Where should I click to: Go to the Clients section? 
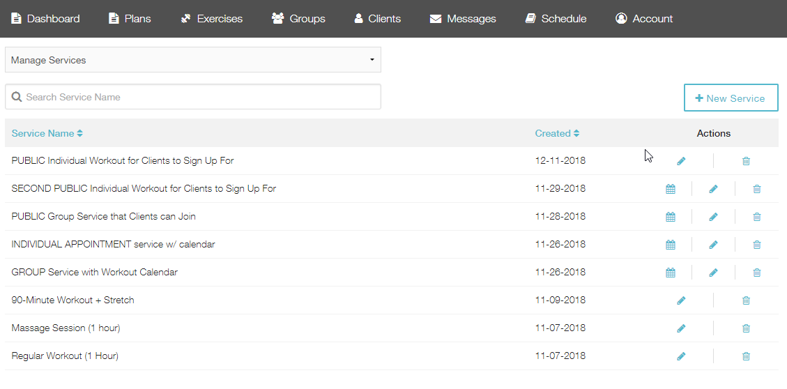click(x=377, y=19)
